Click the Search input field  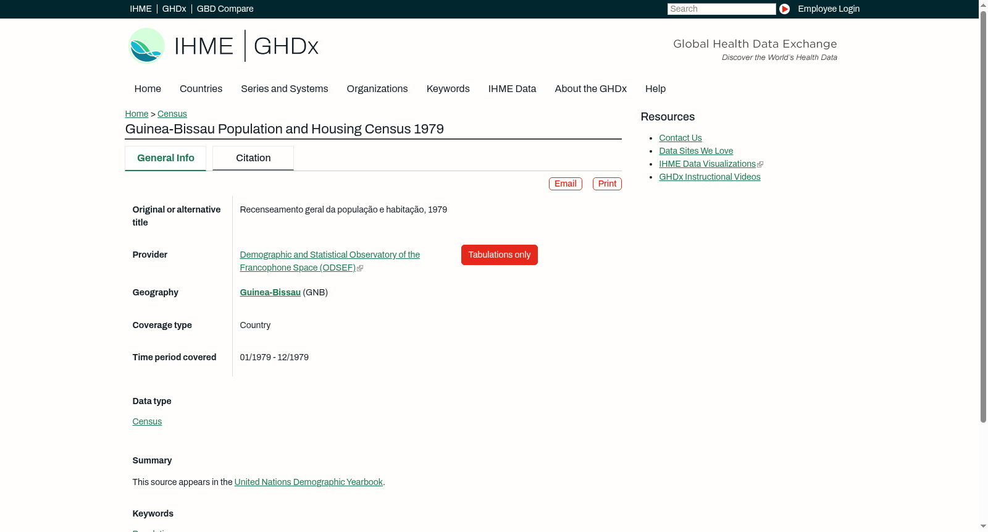click(x=721, y=9)
